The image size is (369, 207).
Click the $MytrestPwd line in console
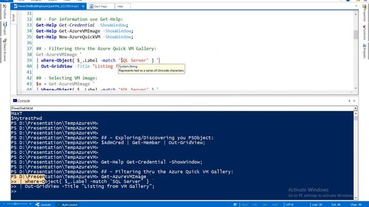27,118
